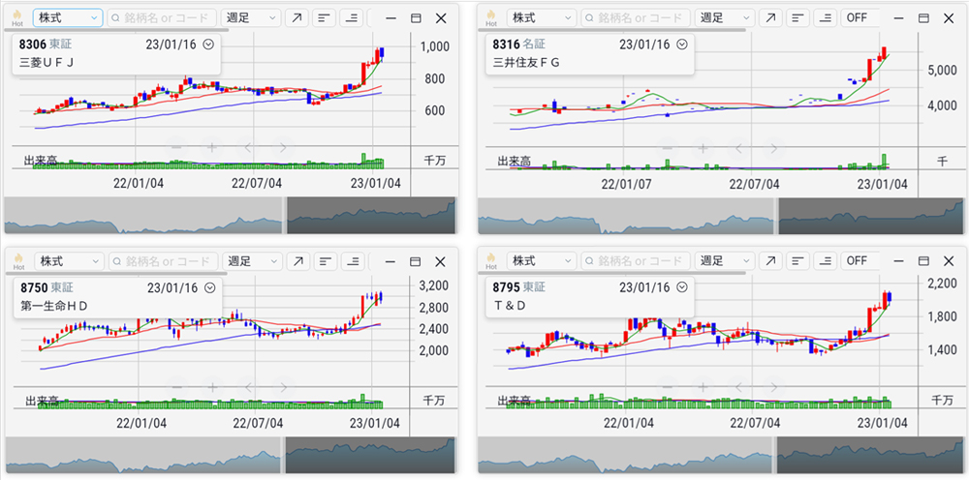Viewport: 969px width, 480px height.
Task: Click the right-align lines icon in 第一生命HD window
Action: [353, 261]
